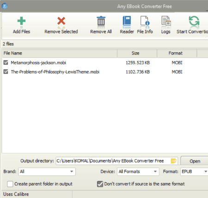Uncheck The-Problems-of-Philosophy file checkbox
The width and height of the screenshot is (208, 198).
(6, 72)
